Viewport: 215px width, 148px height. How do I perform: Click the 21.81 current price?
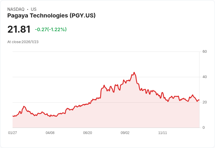coord(19,29)
